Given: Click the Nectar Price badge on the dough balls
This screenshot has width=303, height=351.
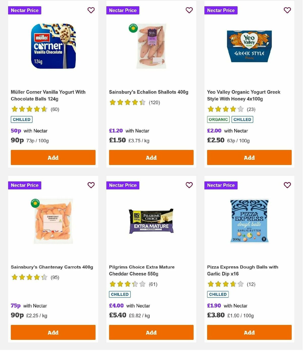Looking at the screenshot, I should [221, 185].
